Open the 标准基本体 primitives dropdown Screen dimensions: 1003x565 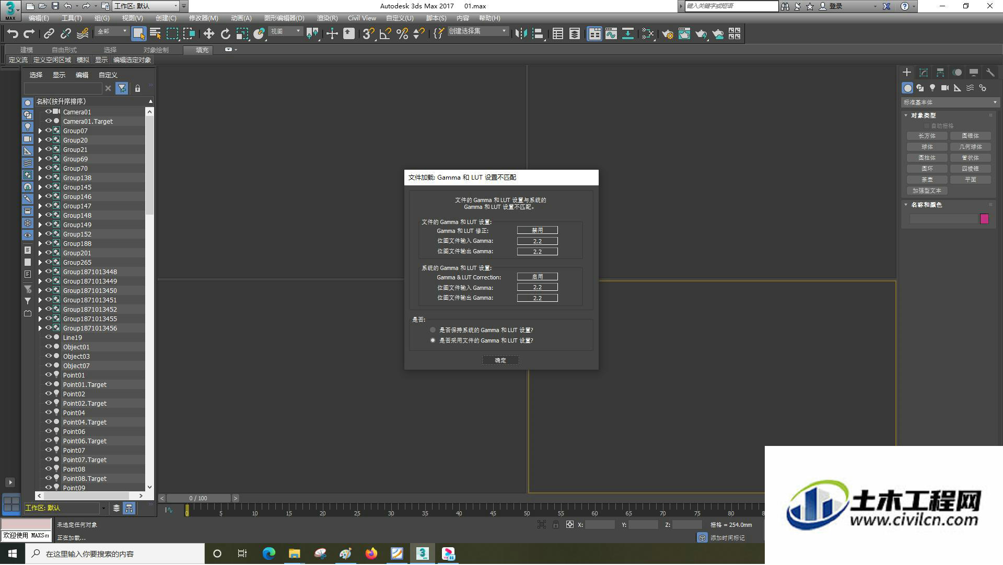[x=950, y=102]
